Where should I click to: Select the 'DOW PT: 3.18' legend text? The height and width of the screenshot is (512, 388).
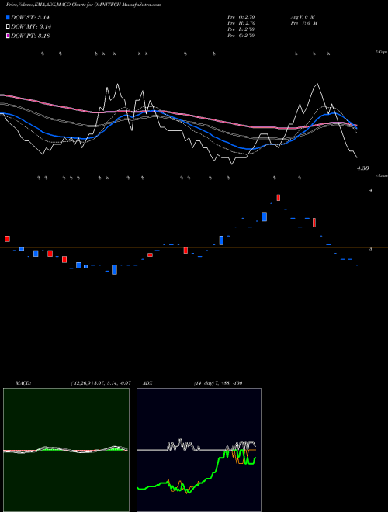click(x=30, y=36)
